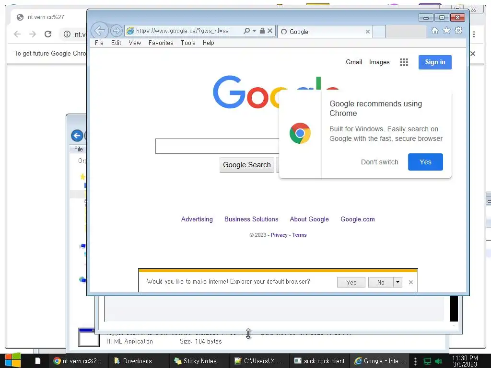This screenshot has height=368, width=491.
Task: Open the Edit menu in Internet Explorer
Action: [x=116, y=43]
